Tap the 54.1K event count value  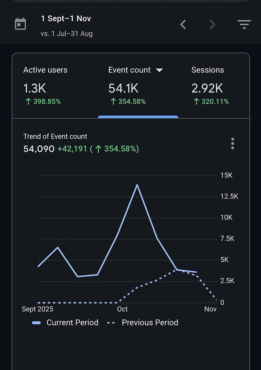coord(123,89)
